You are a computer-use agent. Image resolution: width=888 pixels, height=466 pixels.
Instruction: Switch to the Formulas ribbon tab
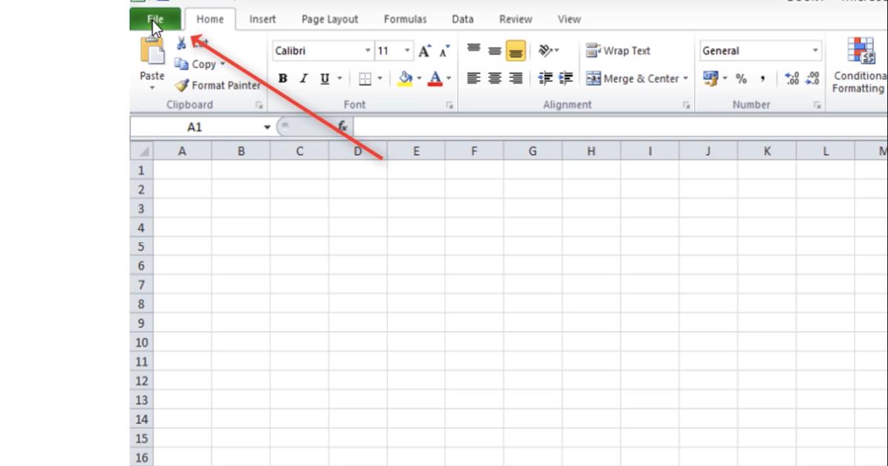tap(405, 19)
